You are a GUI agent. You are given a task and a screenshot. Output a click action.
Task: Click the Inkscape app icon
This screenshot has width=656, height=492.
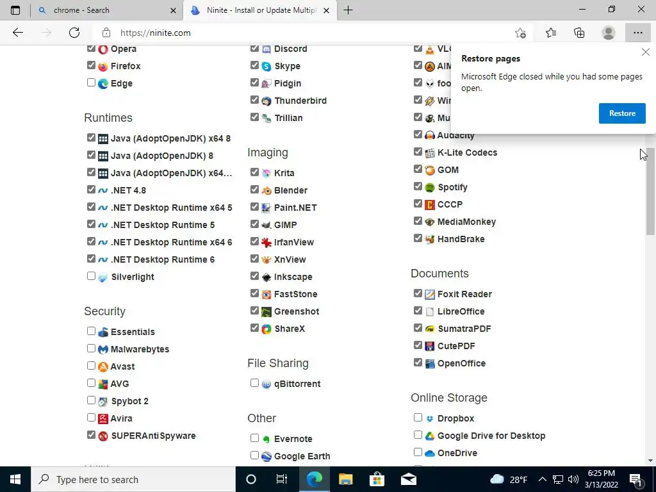click(266, 277)
